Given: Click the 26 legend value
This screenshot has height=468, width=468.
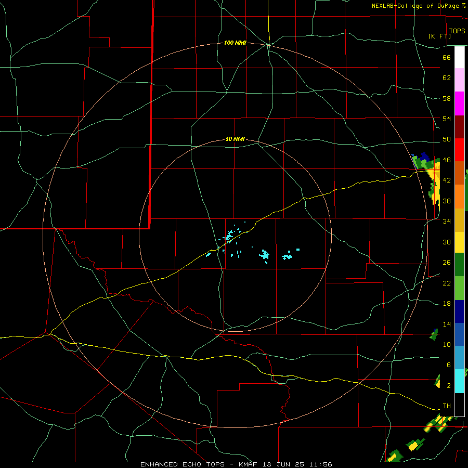Looking at the screenshot, I should (x=447, y=263).
